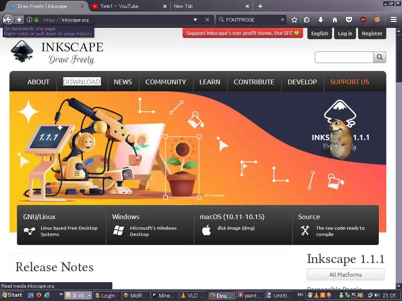Click the scrollbar up arrow
This screenshot has height=301, width=402.
[399, 31]
